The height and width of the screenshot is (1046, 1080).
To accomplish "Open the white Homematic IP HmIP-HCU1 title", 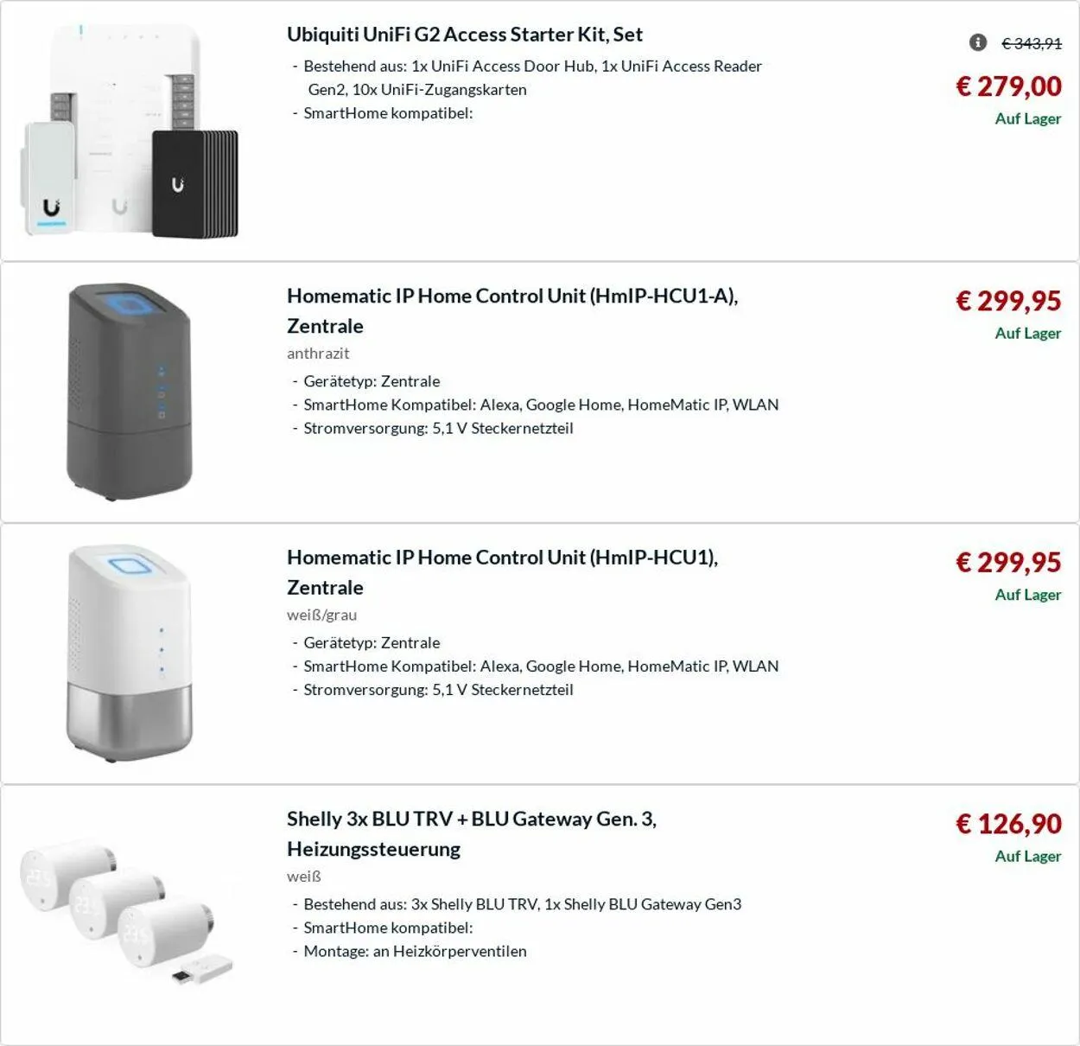I will (502, 558).
